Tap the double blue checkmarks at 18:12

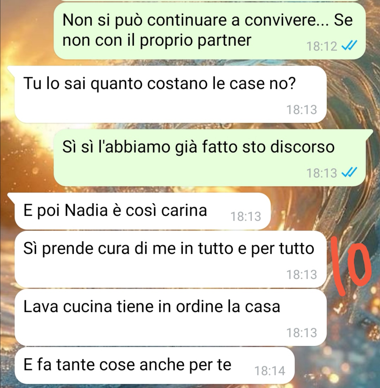tap(349, 46)
